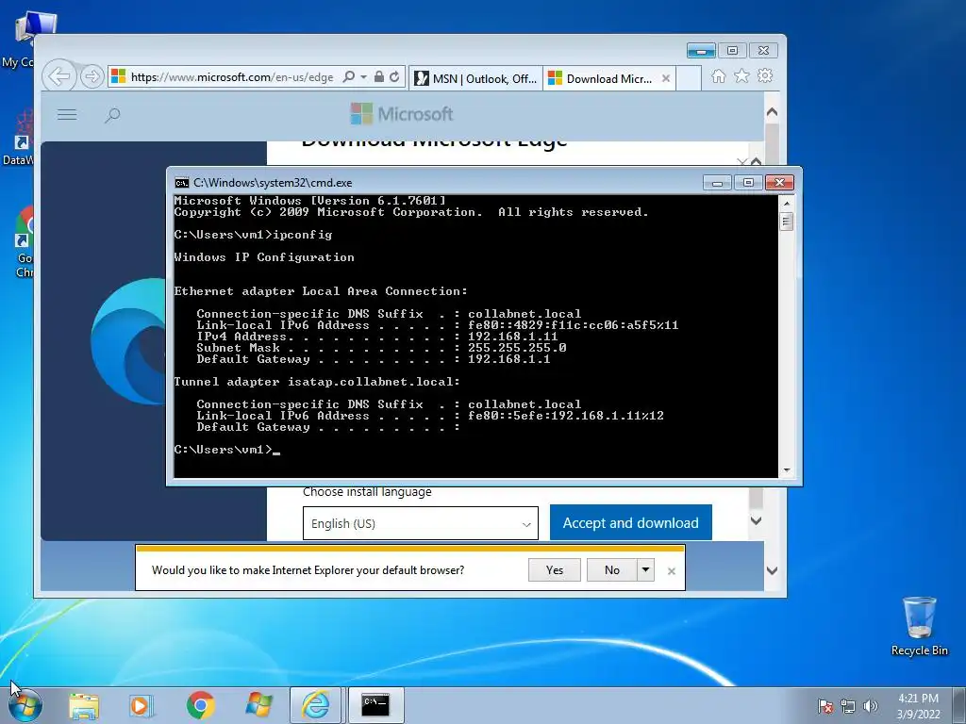This screenshot has height=724, width=966.
Task: Open address bar autocomplete dropdown arrow
Action: point(363,77)
